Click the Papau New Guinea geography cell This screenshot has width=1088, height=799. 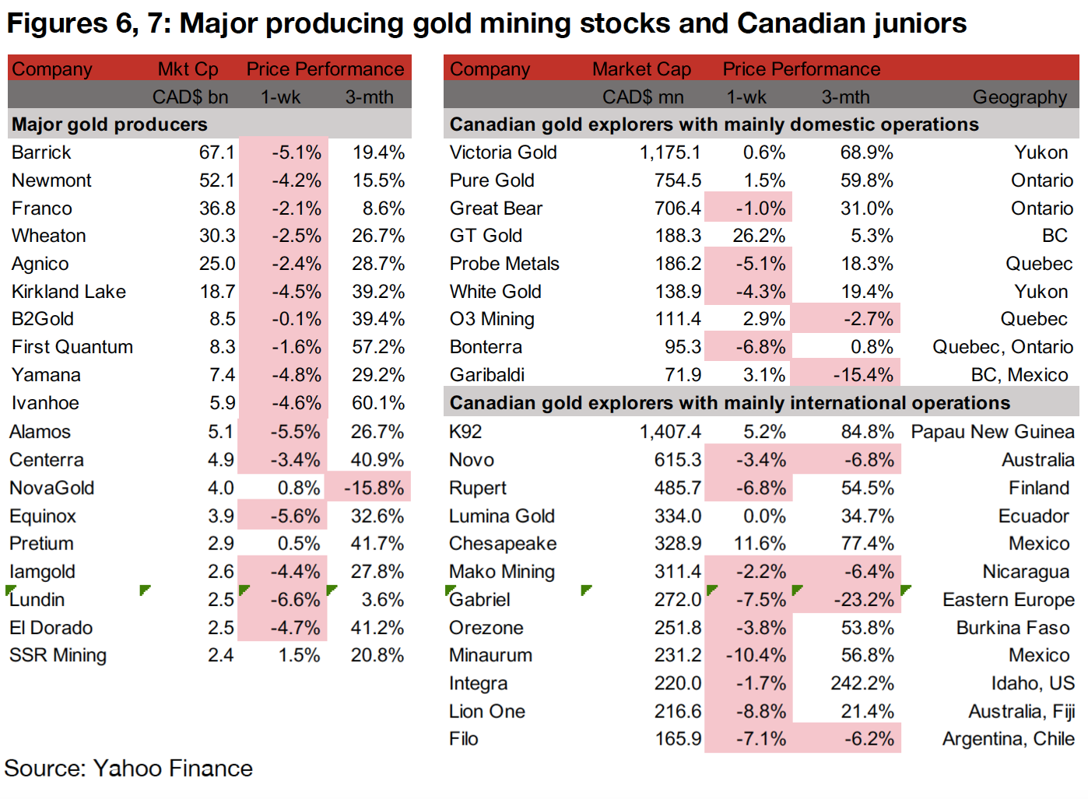coord(992,432)
